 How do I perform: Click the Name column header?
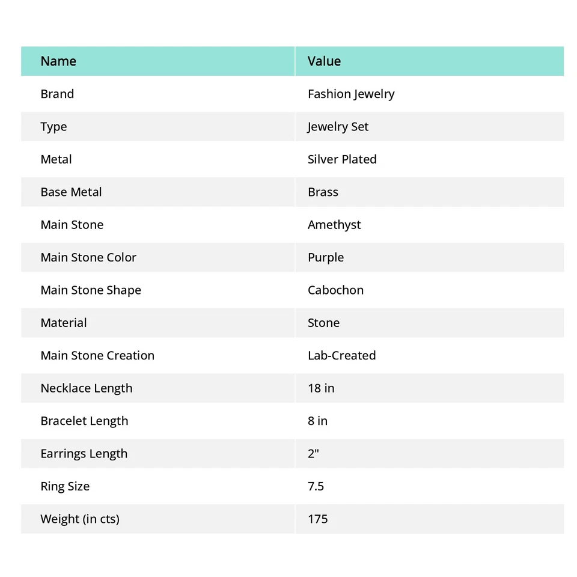(x=58, y=61)
